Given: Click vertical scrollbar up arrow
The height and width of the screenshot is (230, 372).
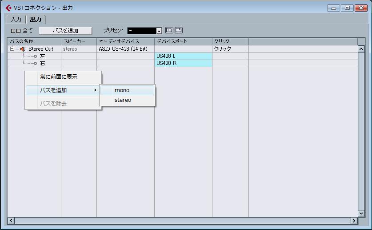Looking at the screenshot, I should tap(361, 49).
